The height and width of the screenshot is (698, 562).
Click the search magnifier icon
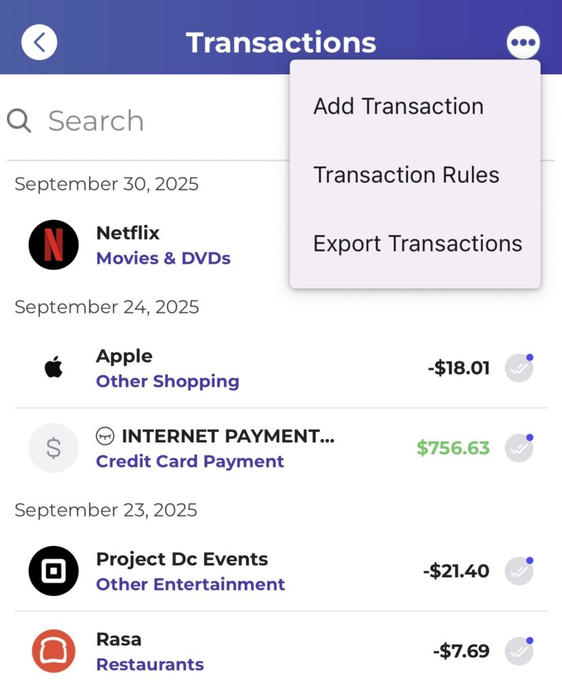(19, 121)
